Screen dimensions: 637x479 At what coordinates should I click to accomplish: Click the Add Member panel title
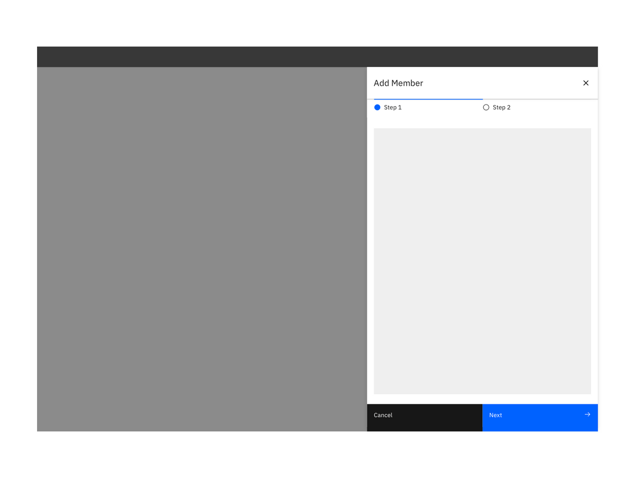pos(399,83)
